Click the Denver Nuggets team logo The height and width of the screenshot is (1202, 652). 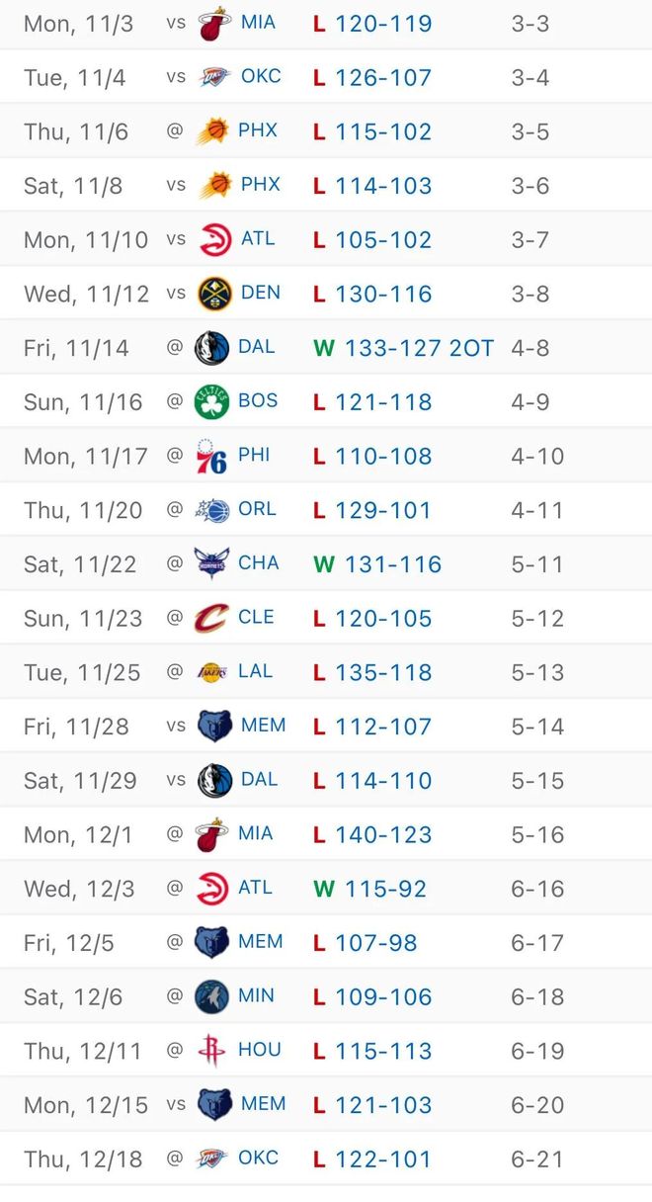click(214, 294)
